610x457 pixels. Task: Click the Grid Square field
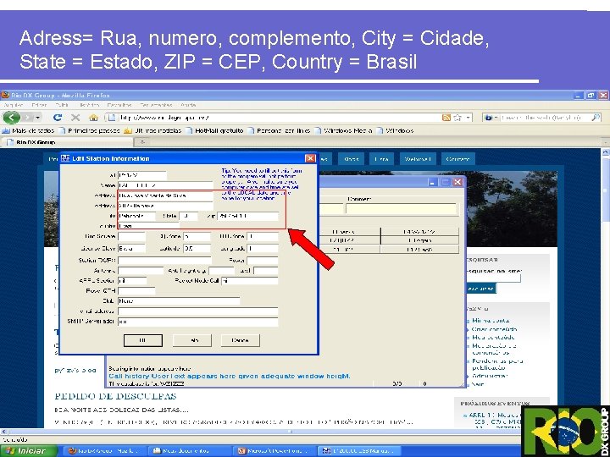point(131,236)
